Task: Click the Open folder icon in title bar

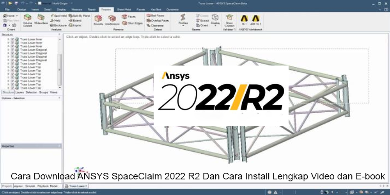Action: (10, 3)
